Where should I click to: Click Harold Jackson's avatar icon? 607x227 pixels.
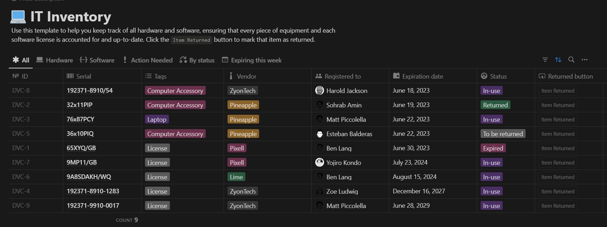coord(319,91)
